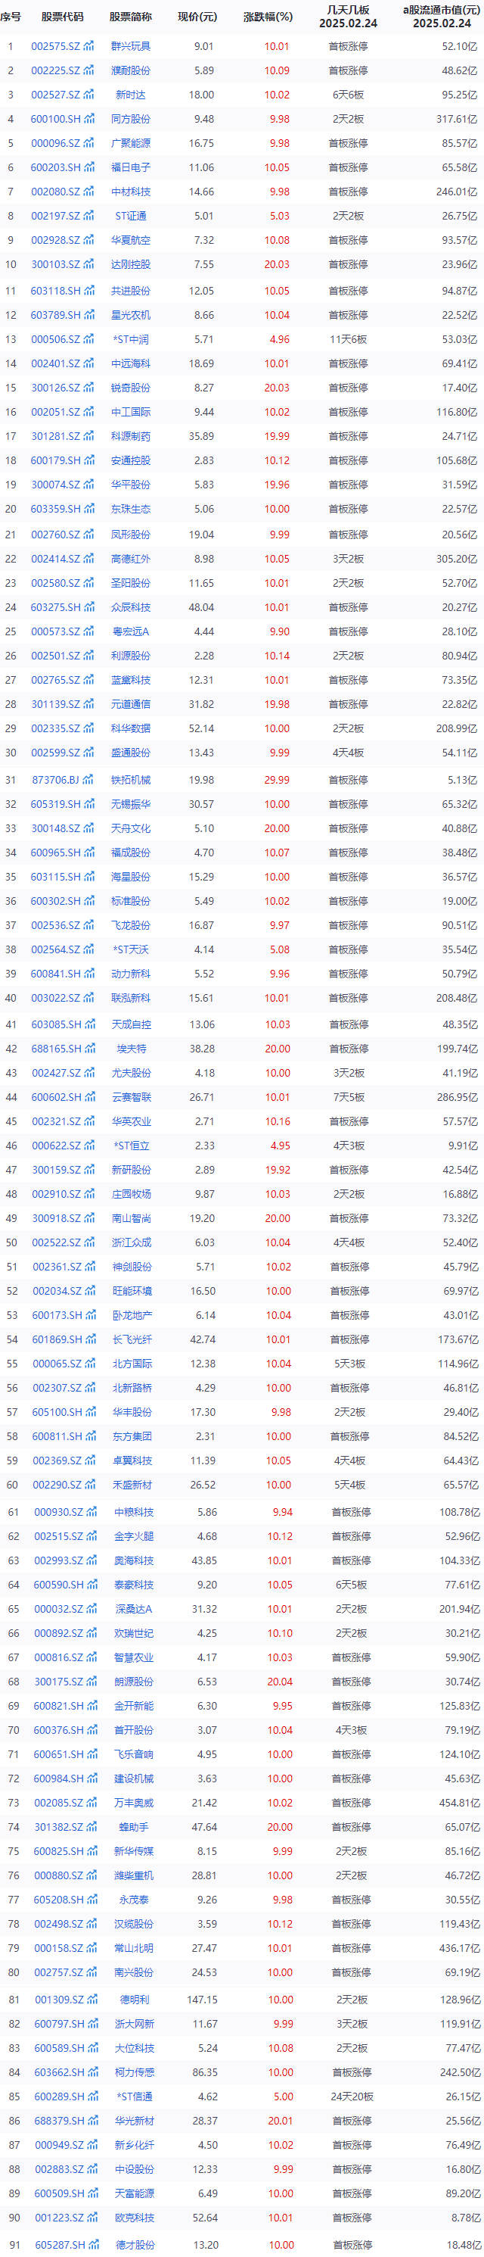The width and height of the screenshot is (484, 2257).
Task: Open chart icon beside stock code 002760.SZ
Action: (x=88, y=535)
